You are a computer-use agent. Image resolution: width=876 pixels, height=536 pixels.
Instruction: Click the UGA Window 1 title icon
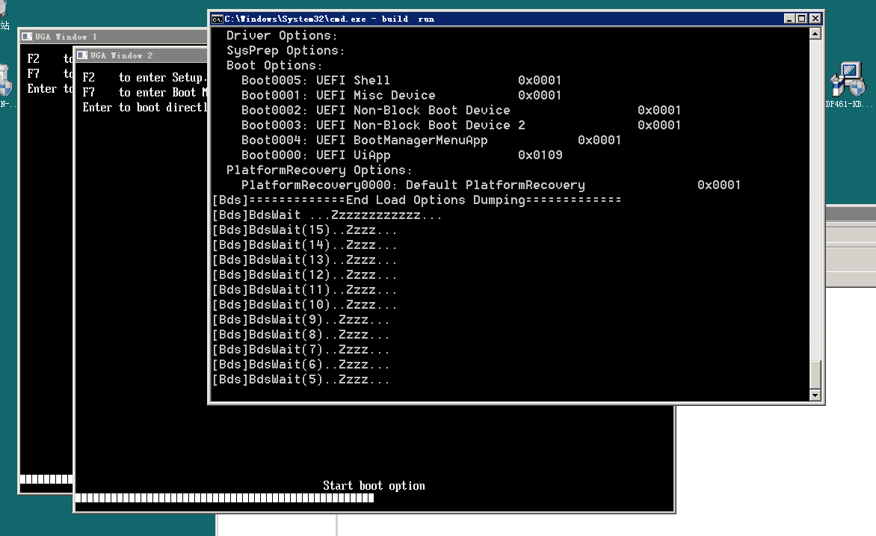(27, 37)
